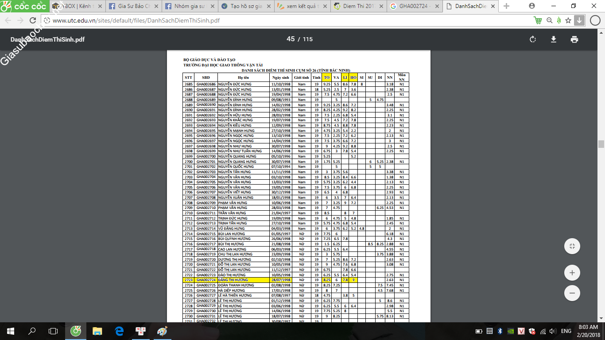Reload the current page
This screenshot has width=605, height=340.
pos(32,21)
